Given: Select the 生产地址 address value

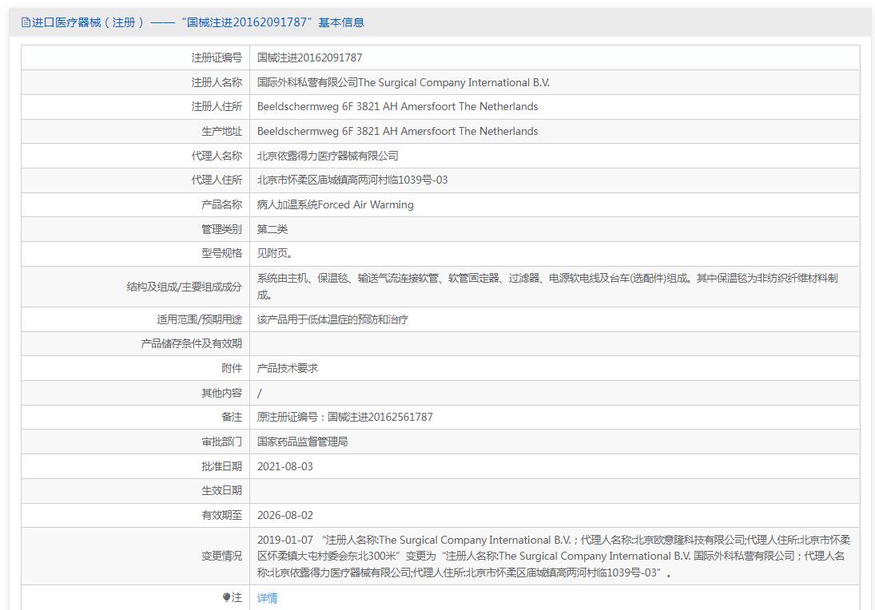Looking at the screenshot, I should point(397,131).
